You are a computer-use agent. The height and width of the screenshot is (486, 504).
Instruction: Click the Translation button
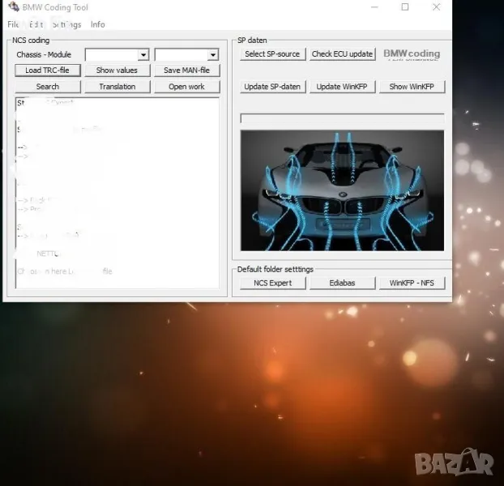(x=117, y=87)
